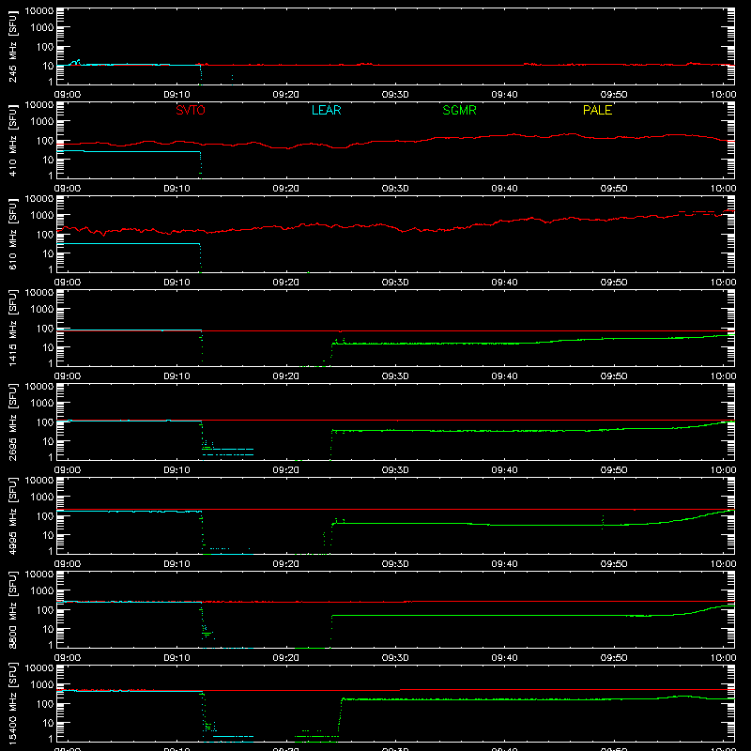Viewport: 751px width, 751px height.
Task: Click the 1000 y-tick on the 15400 MHz plot
Action: [42, 685]
